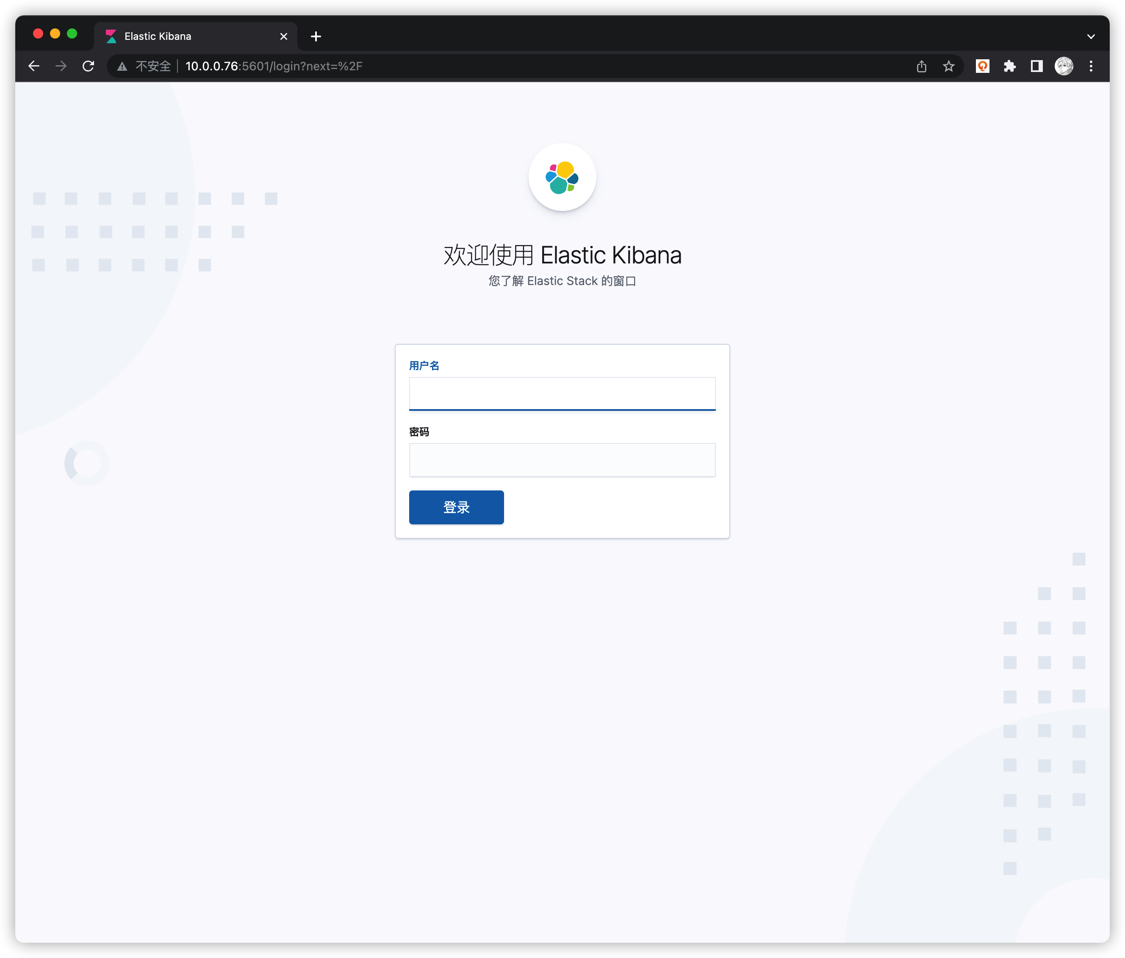Open the orange extension icon
1125x958 pixels.
[982, 66]
